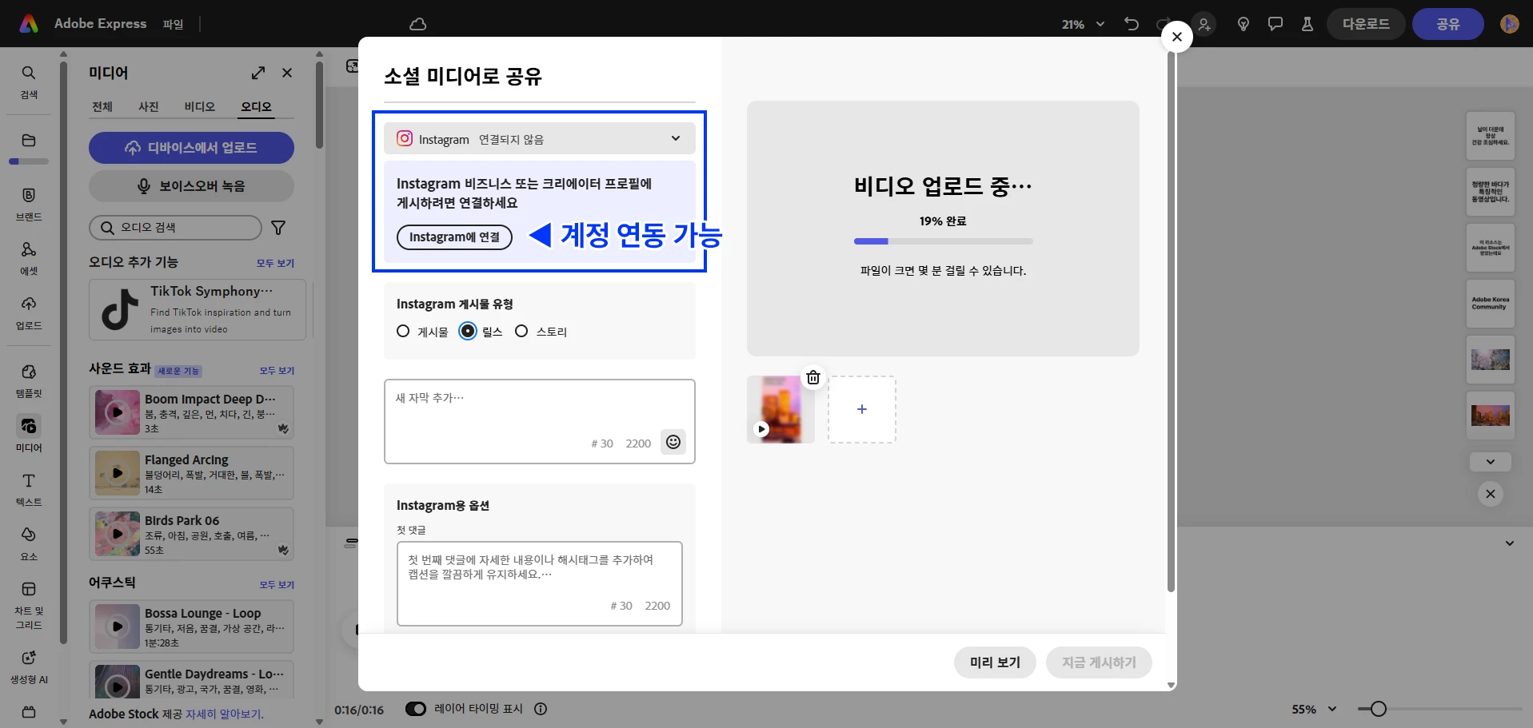The image size is (1533, 728).
Task: Open 모두 보기 link for 사운드 효과
Action: 277,371
